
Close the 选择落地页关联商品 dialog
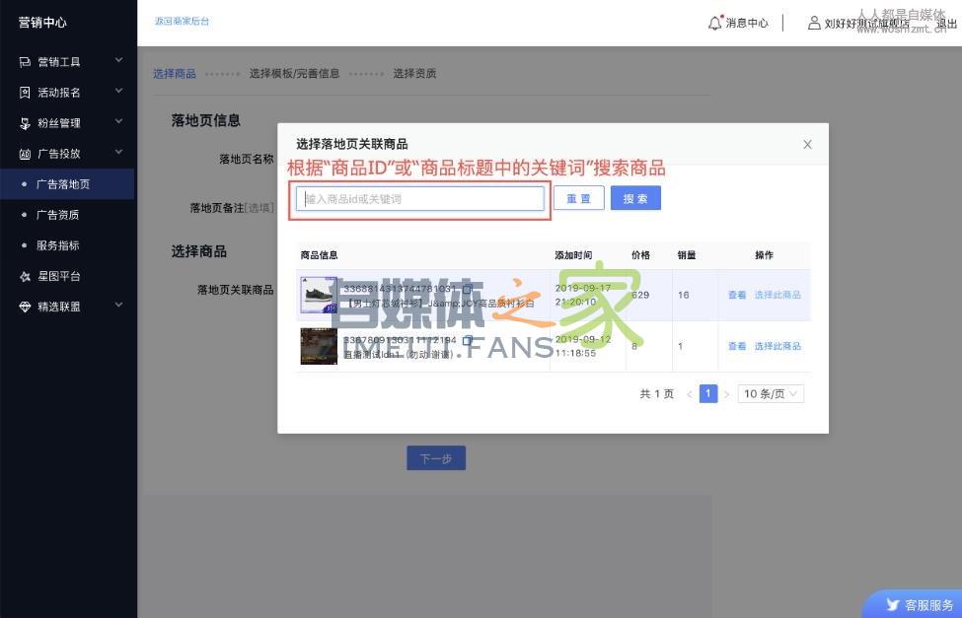tap(807, 145)
